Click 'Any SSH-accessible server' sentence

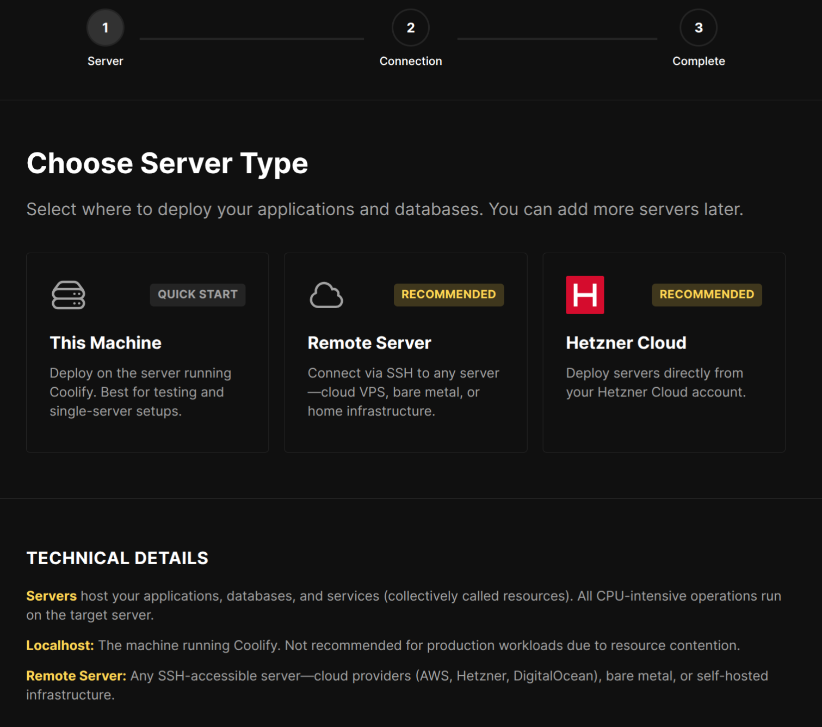pyautogui.click(x=397, y=685)
